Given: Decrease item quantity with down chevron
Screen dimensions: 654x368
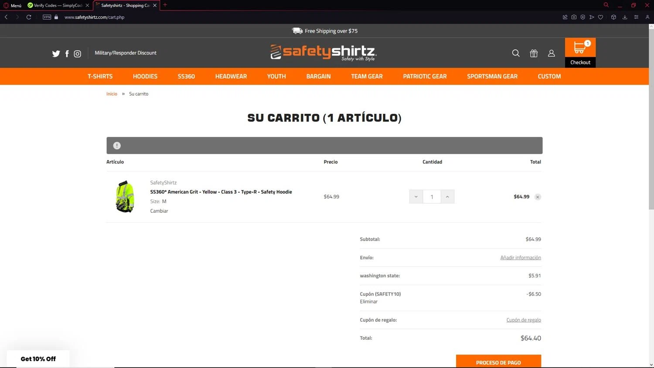Looking at the screenshot, I should click(x=416, y=197).
